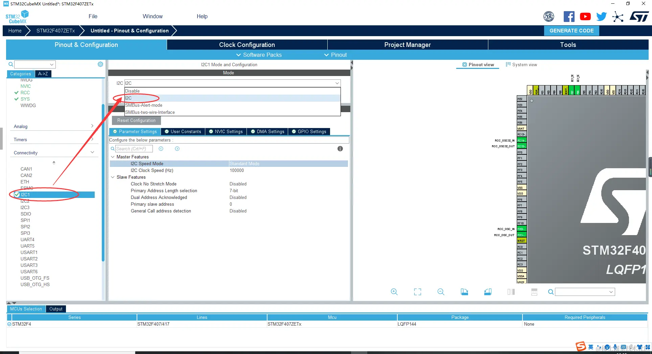Open the I2C mode combo box
The image size is (652, 354).
[x=233, y=83]
